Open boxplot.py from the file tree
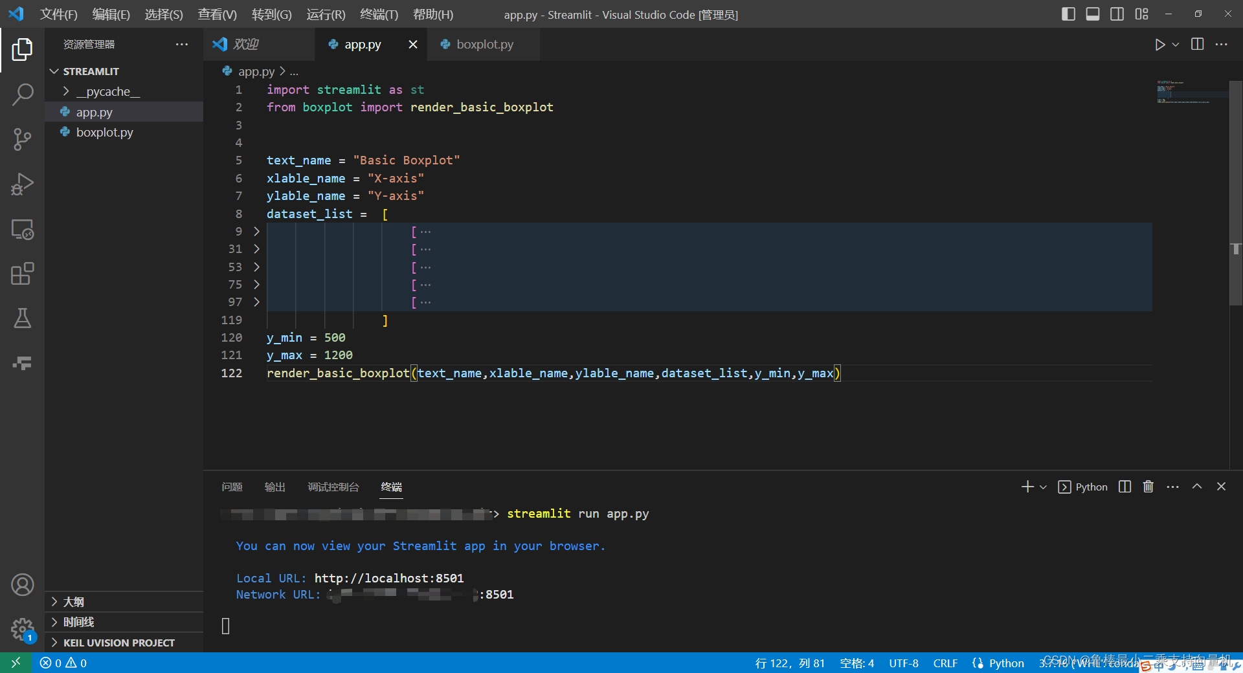Viewport: 1243px width, 673px height. 124,132
